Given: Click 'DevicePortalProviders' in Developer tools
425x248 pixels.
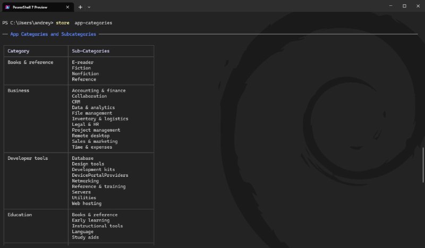Looking at the screenshot, I should [100, 175].
